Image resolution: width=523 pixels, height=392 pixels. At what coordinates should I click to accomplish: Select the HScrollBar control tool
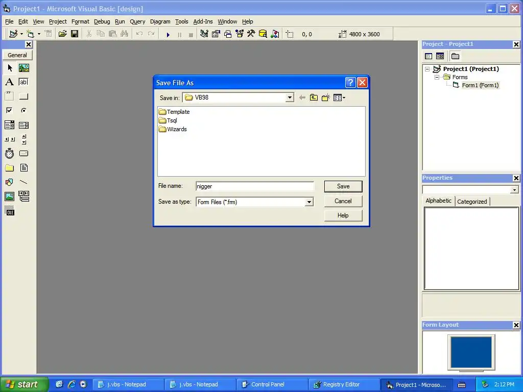pos(10,139)
